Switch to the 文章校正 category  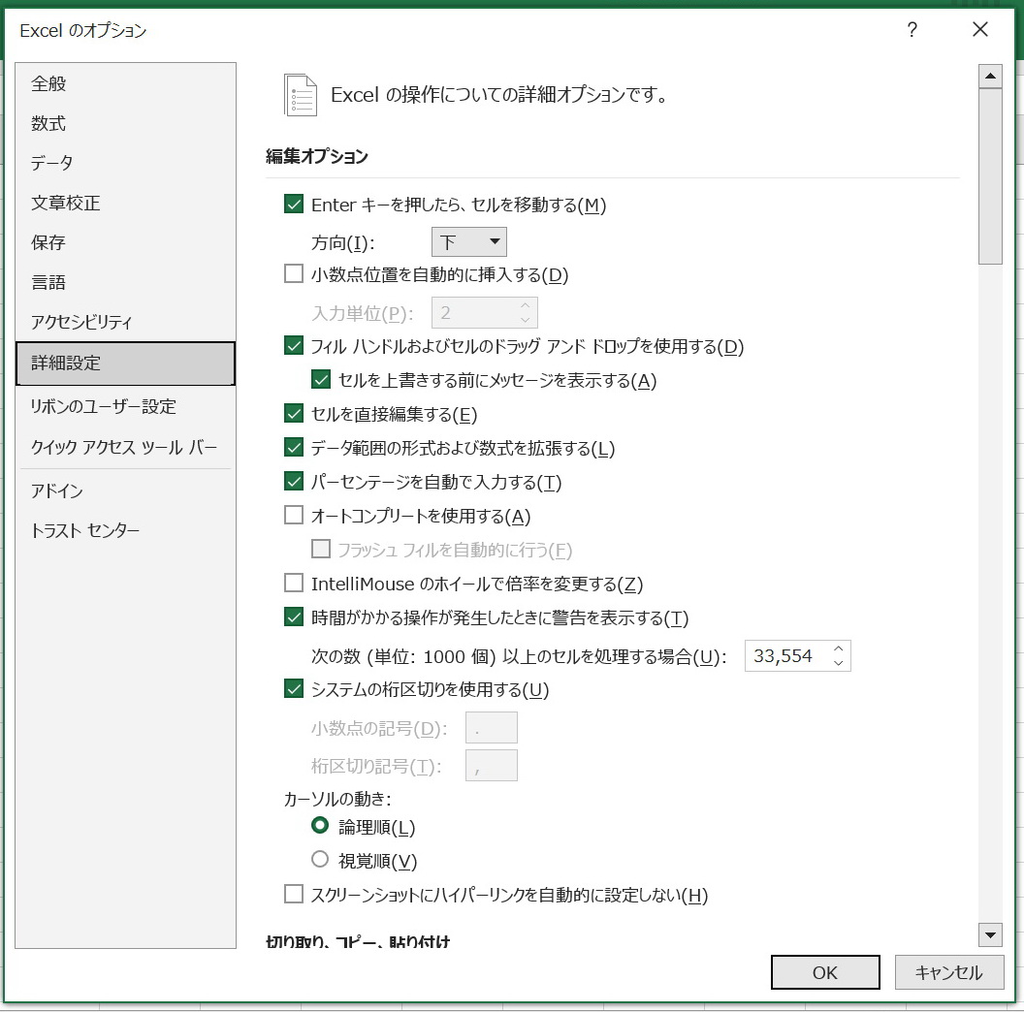(x=66, y=203)
